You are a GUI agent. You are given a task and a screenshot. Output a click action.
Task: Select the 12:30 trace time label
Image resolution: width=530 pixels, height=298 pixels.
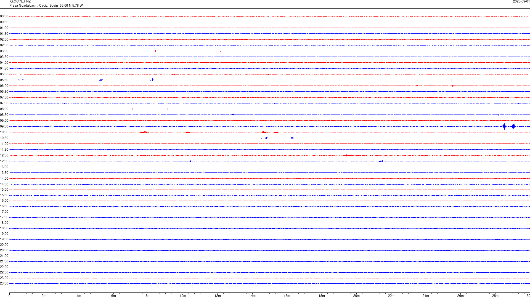point(4,161)
